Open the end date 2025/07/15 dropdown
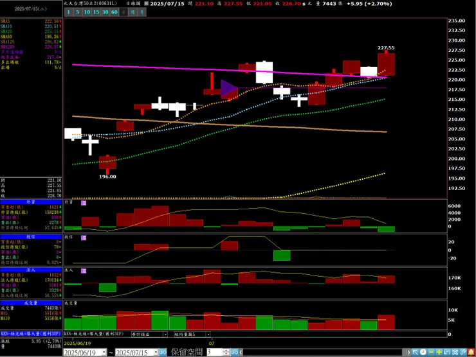This screenshot has height=357, width=476. (156, 353)
